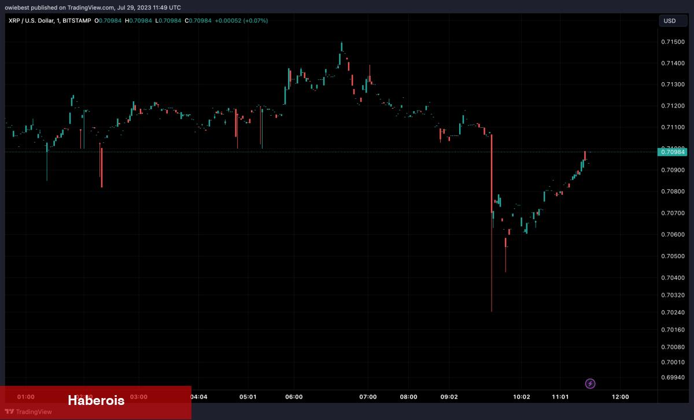Click the 0.70010 price axis label
Screen dimensions: 694x420
673,362
